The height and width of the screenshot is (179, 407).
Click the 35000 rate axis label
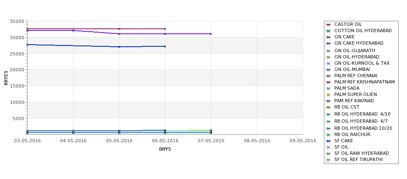click(17, 21)
